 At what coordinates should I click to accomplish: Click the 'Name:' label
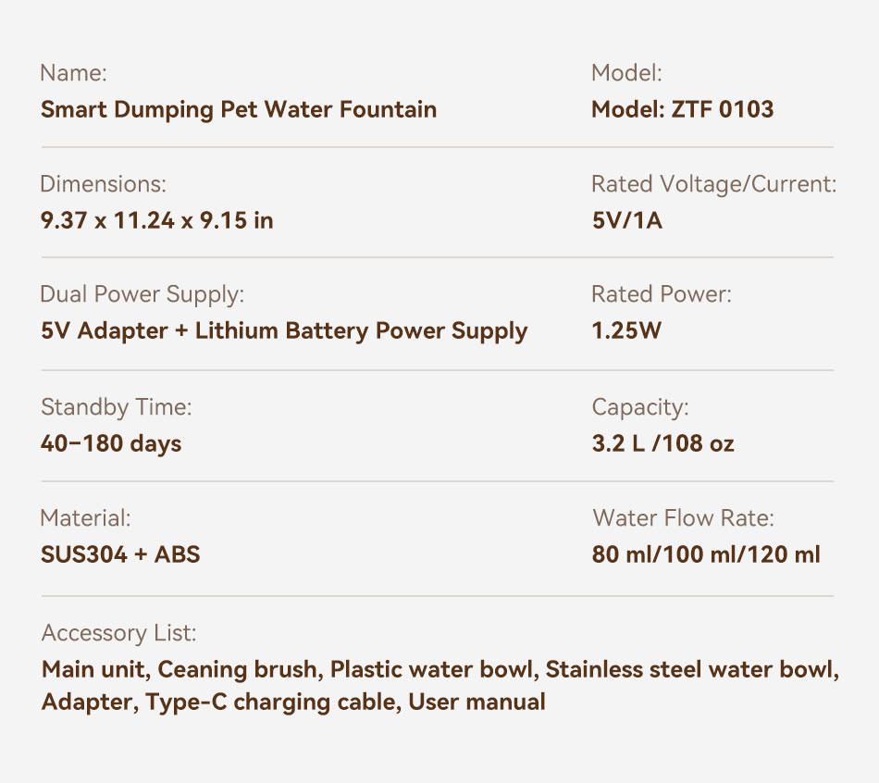(x=73, y=73)
